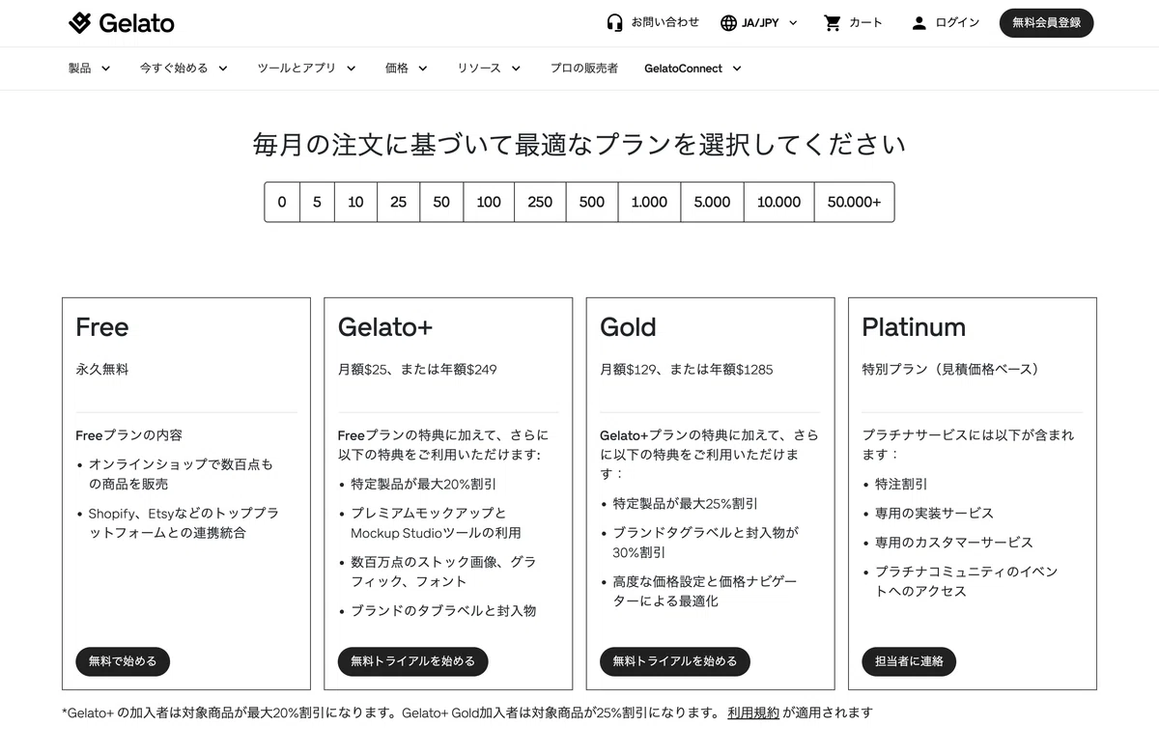
Task: Click the Gold plan title
Action: pyautogui.click(x=628, y=327)
